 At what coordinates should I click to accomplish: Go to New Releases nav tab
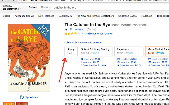46,16
